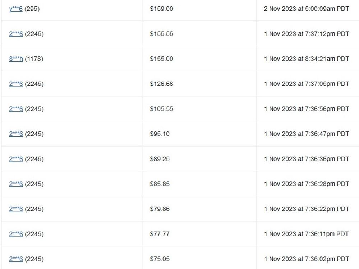Click feedback score (295) next to y***6
This screenshot has width=359, height=269.
(x=32, y=9)
